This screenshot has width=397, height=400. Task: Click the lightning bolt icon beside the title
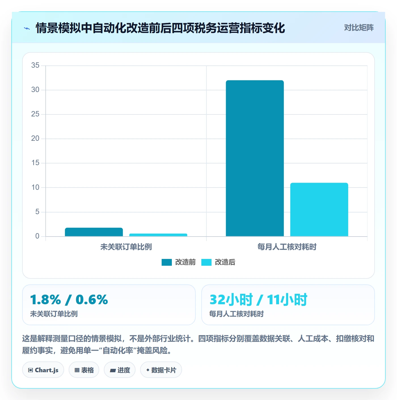(27, 28)
